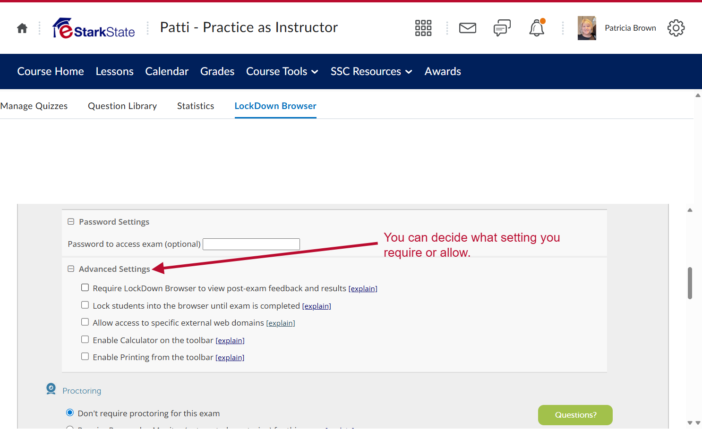Click the inner frame vertical scrollbar thumb
This screenshot has height=429, width=702.
pyautogui.click(x=690, y=283)
